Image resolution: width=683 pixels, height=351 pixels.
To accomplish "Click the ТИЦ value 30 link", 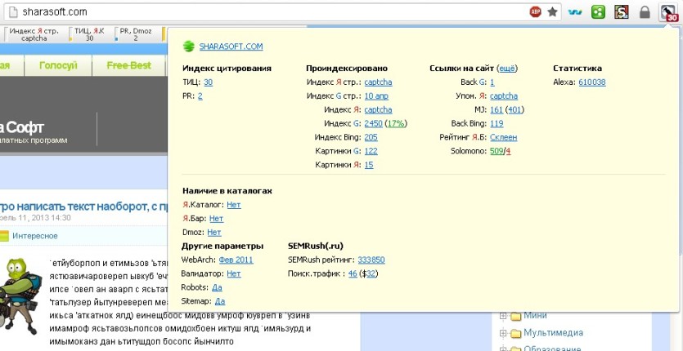I will [208, 82].
